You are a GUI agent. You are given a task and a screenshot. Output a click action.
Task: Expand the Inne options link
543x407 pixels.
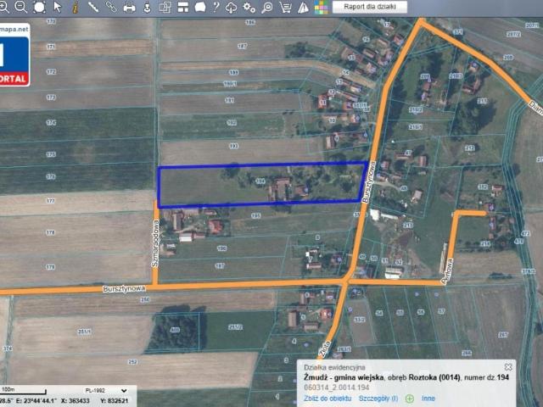428,399
